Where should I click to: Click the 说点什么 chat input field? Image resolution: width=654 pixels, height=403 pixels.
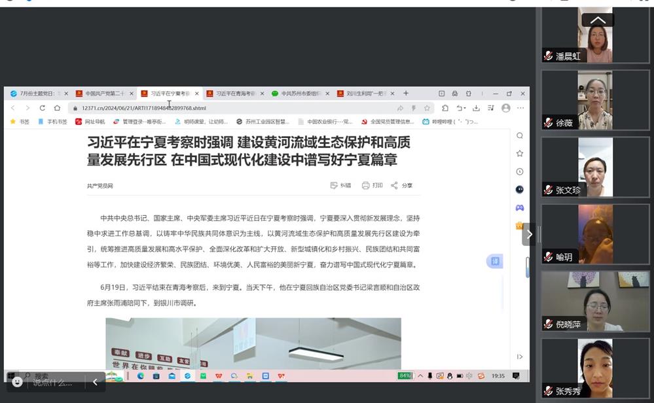(x=52, y=382)
